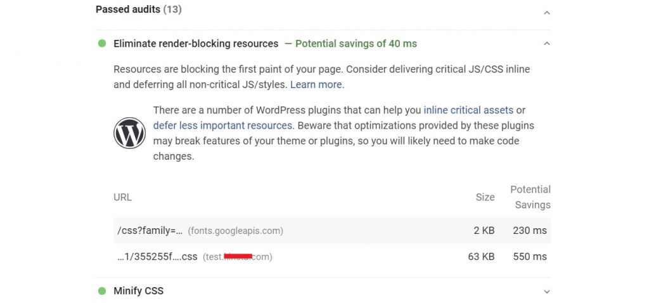Click Potential savings of 40 ms text
Image resolution: width=649 pixels, height=303 pixels.
(356, 44)
